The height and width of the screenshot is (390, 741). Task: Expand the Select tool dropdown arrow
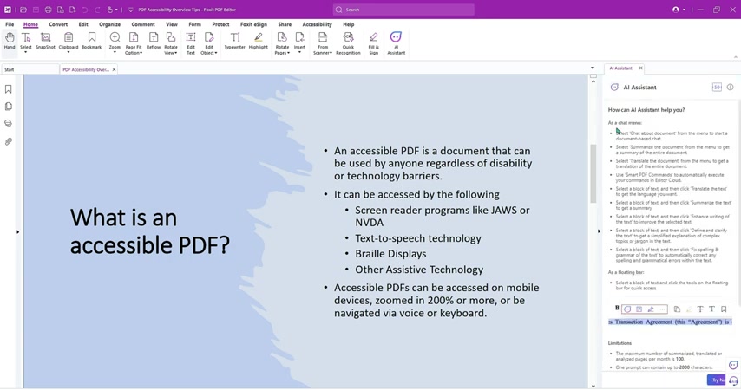25,52
